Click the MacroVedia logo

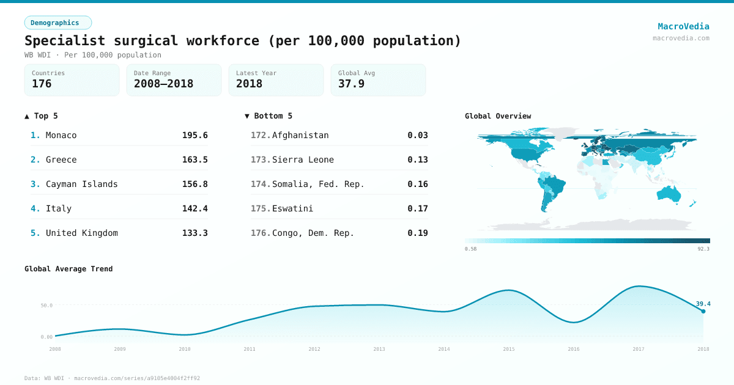pos(683,26)
